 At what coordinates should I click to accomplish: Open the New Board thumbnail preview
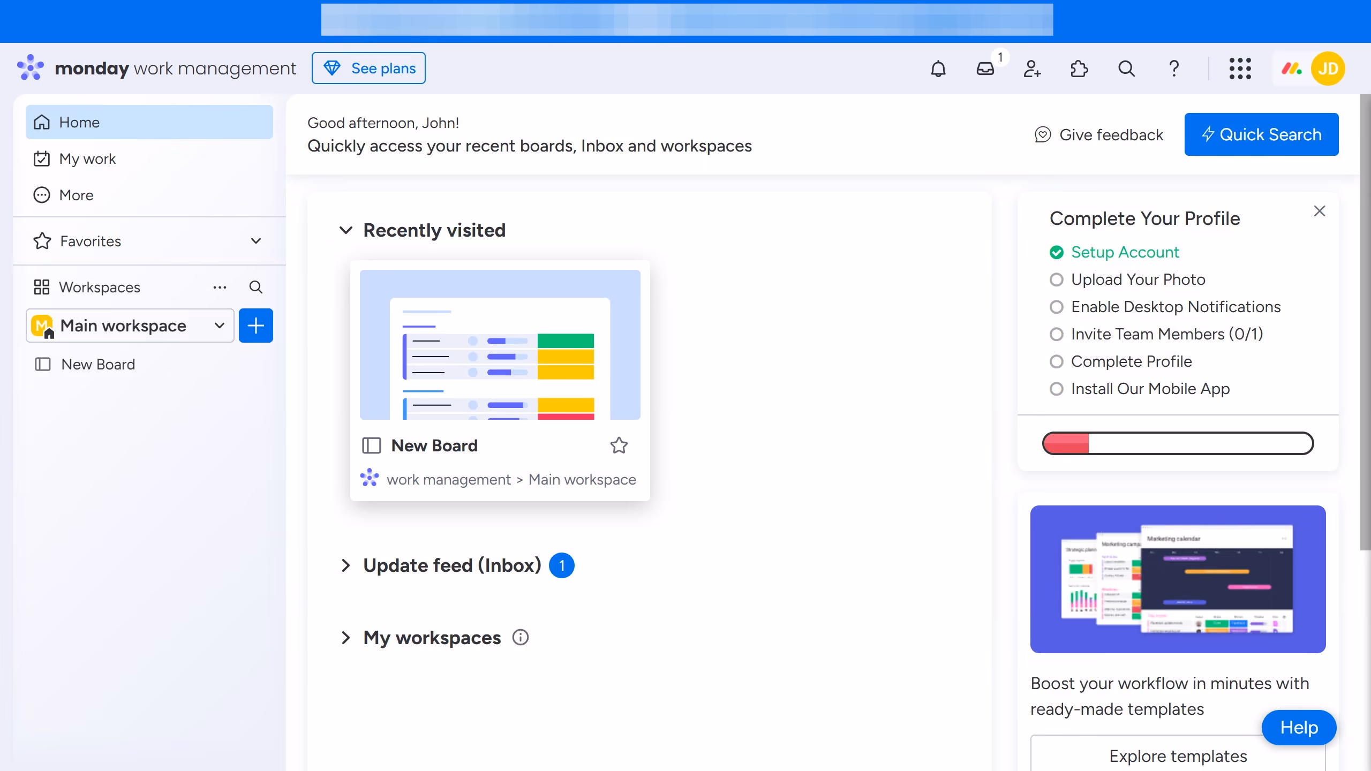coord(500,345)
